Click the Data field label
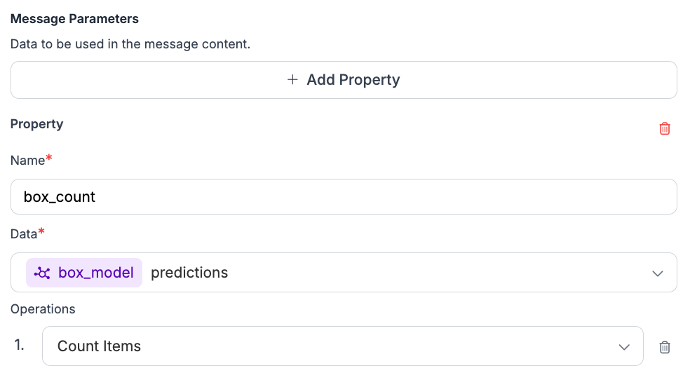 tap(24, 233)
